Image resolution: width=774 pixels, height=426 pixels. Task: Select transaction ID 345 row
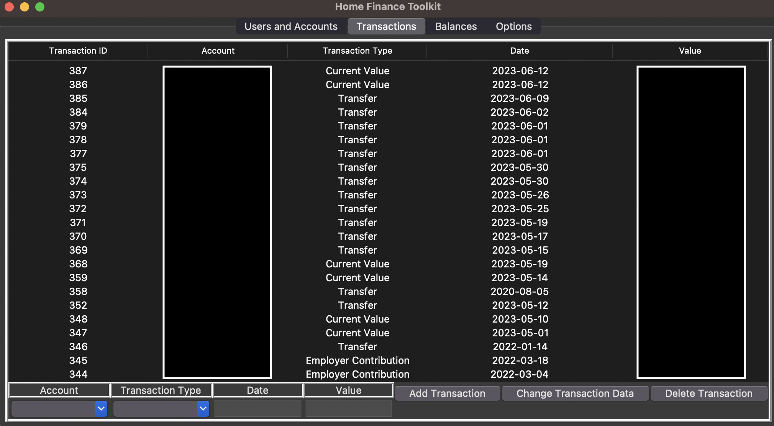(388, 360)
